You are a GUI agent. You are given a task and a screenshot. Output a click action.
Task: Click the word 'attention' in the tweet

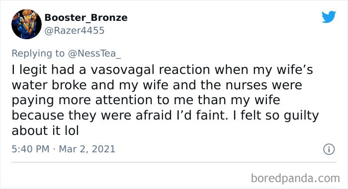(124, 100)
